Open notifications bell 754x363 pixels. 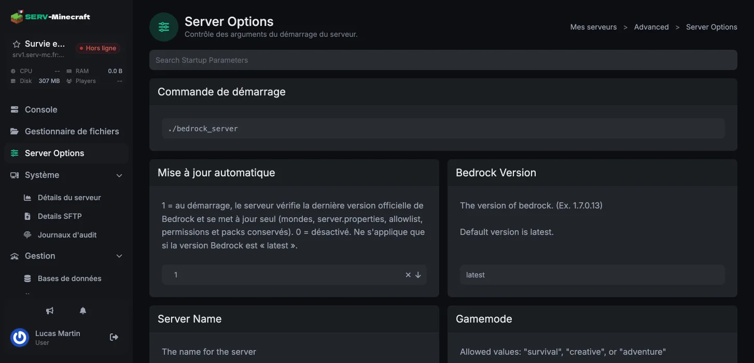pos(83,311)
